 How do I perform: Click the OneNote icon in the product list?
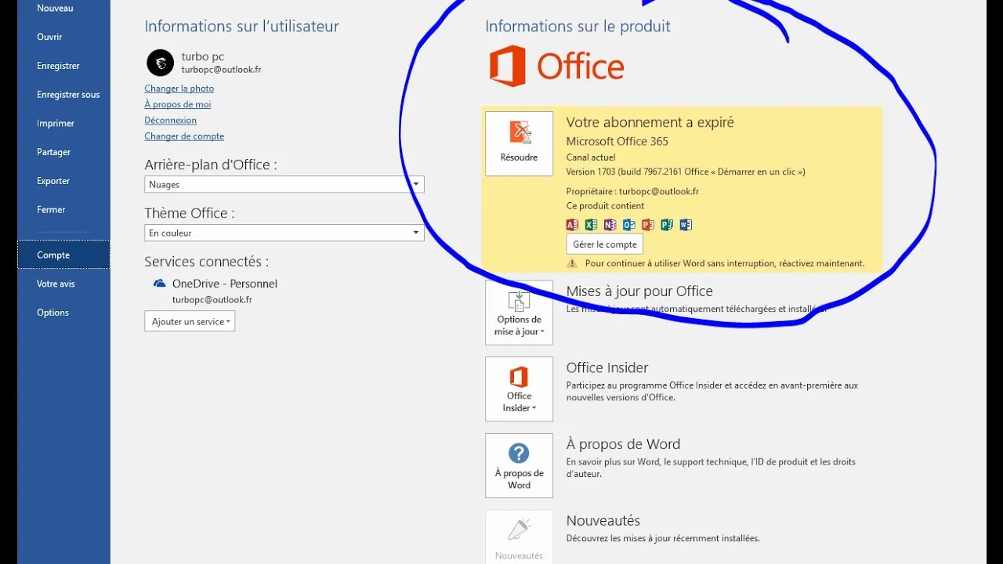click(x=610, y=225)
